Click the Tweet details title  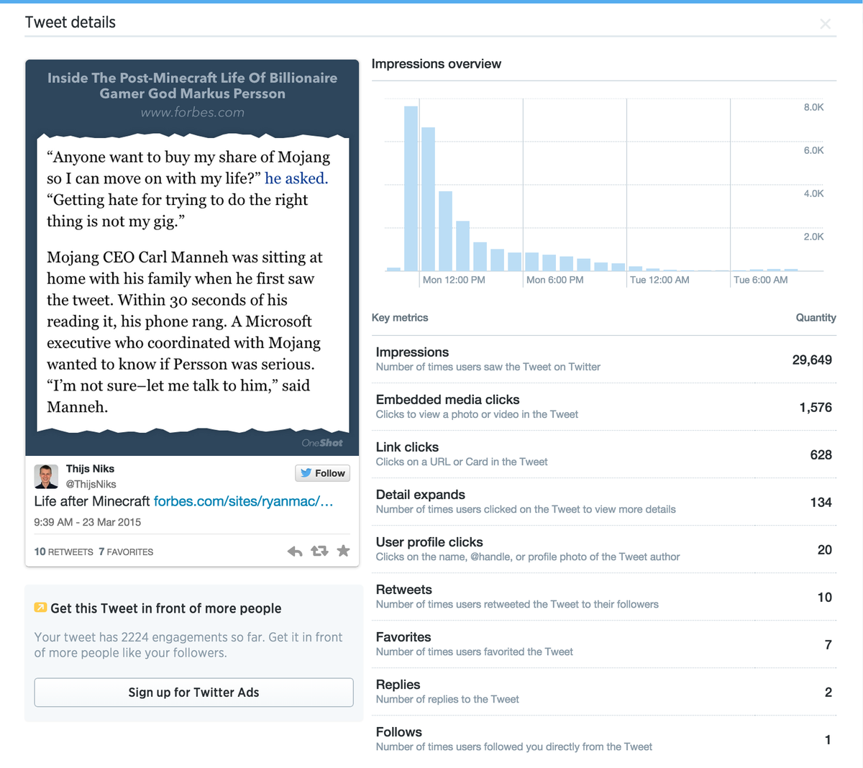pos(70,22)
